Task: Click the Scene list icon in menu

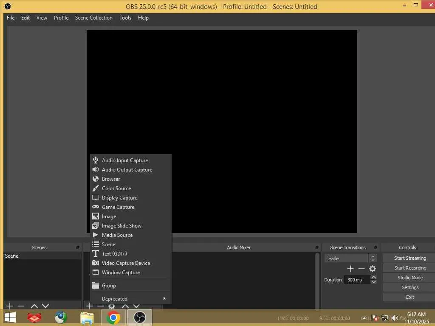Action: pos(96,244)
